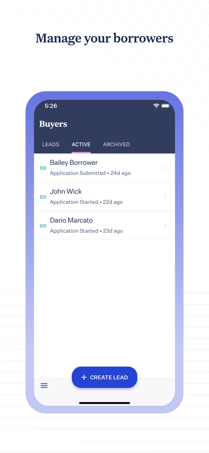Tap the home indicator bar
Screen dimensions: 209x453
(104, 403)
